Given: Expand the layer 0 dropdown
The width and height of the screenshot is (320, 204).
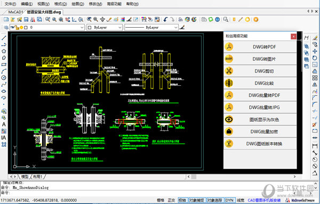Looking at the screenshot, I should click(47, 27).
